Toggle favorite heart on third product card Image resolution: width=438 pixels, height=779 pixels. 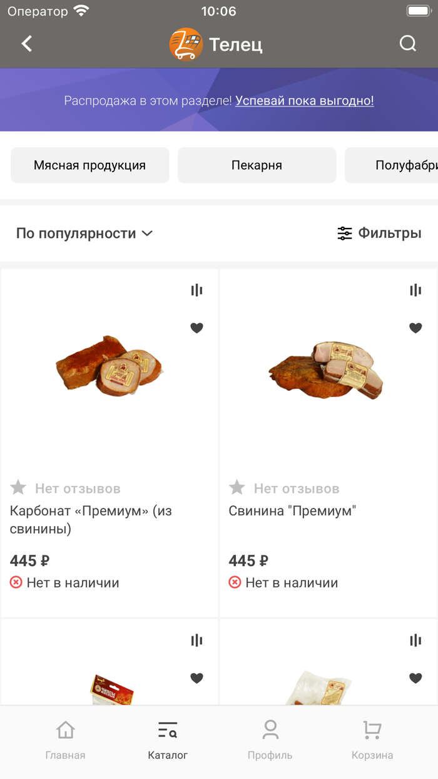pos(196,678)
